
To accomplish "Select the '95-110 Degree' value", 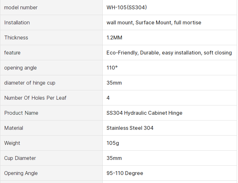I will (x=125, y=173).
